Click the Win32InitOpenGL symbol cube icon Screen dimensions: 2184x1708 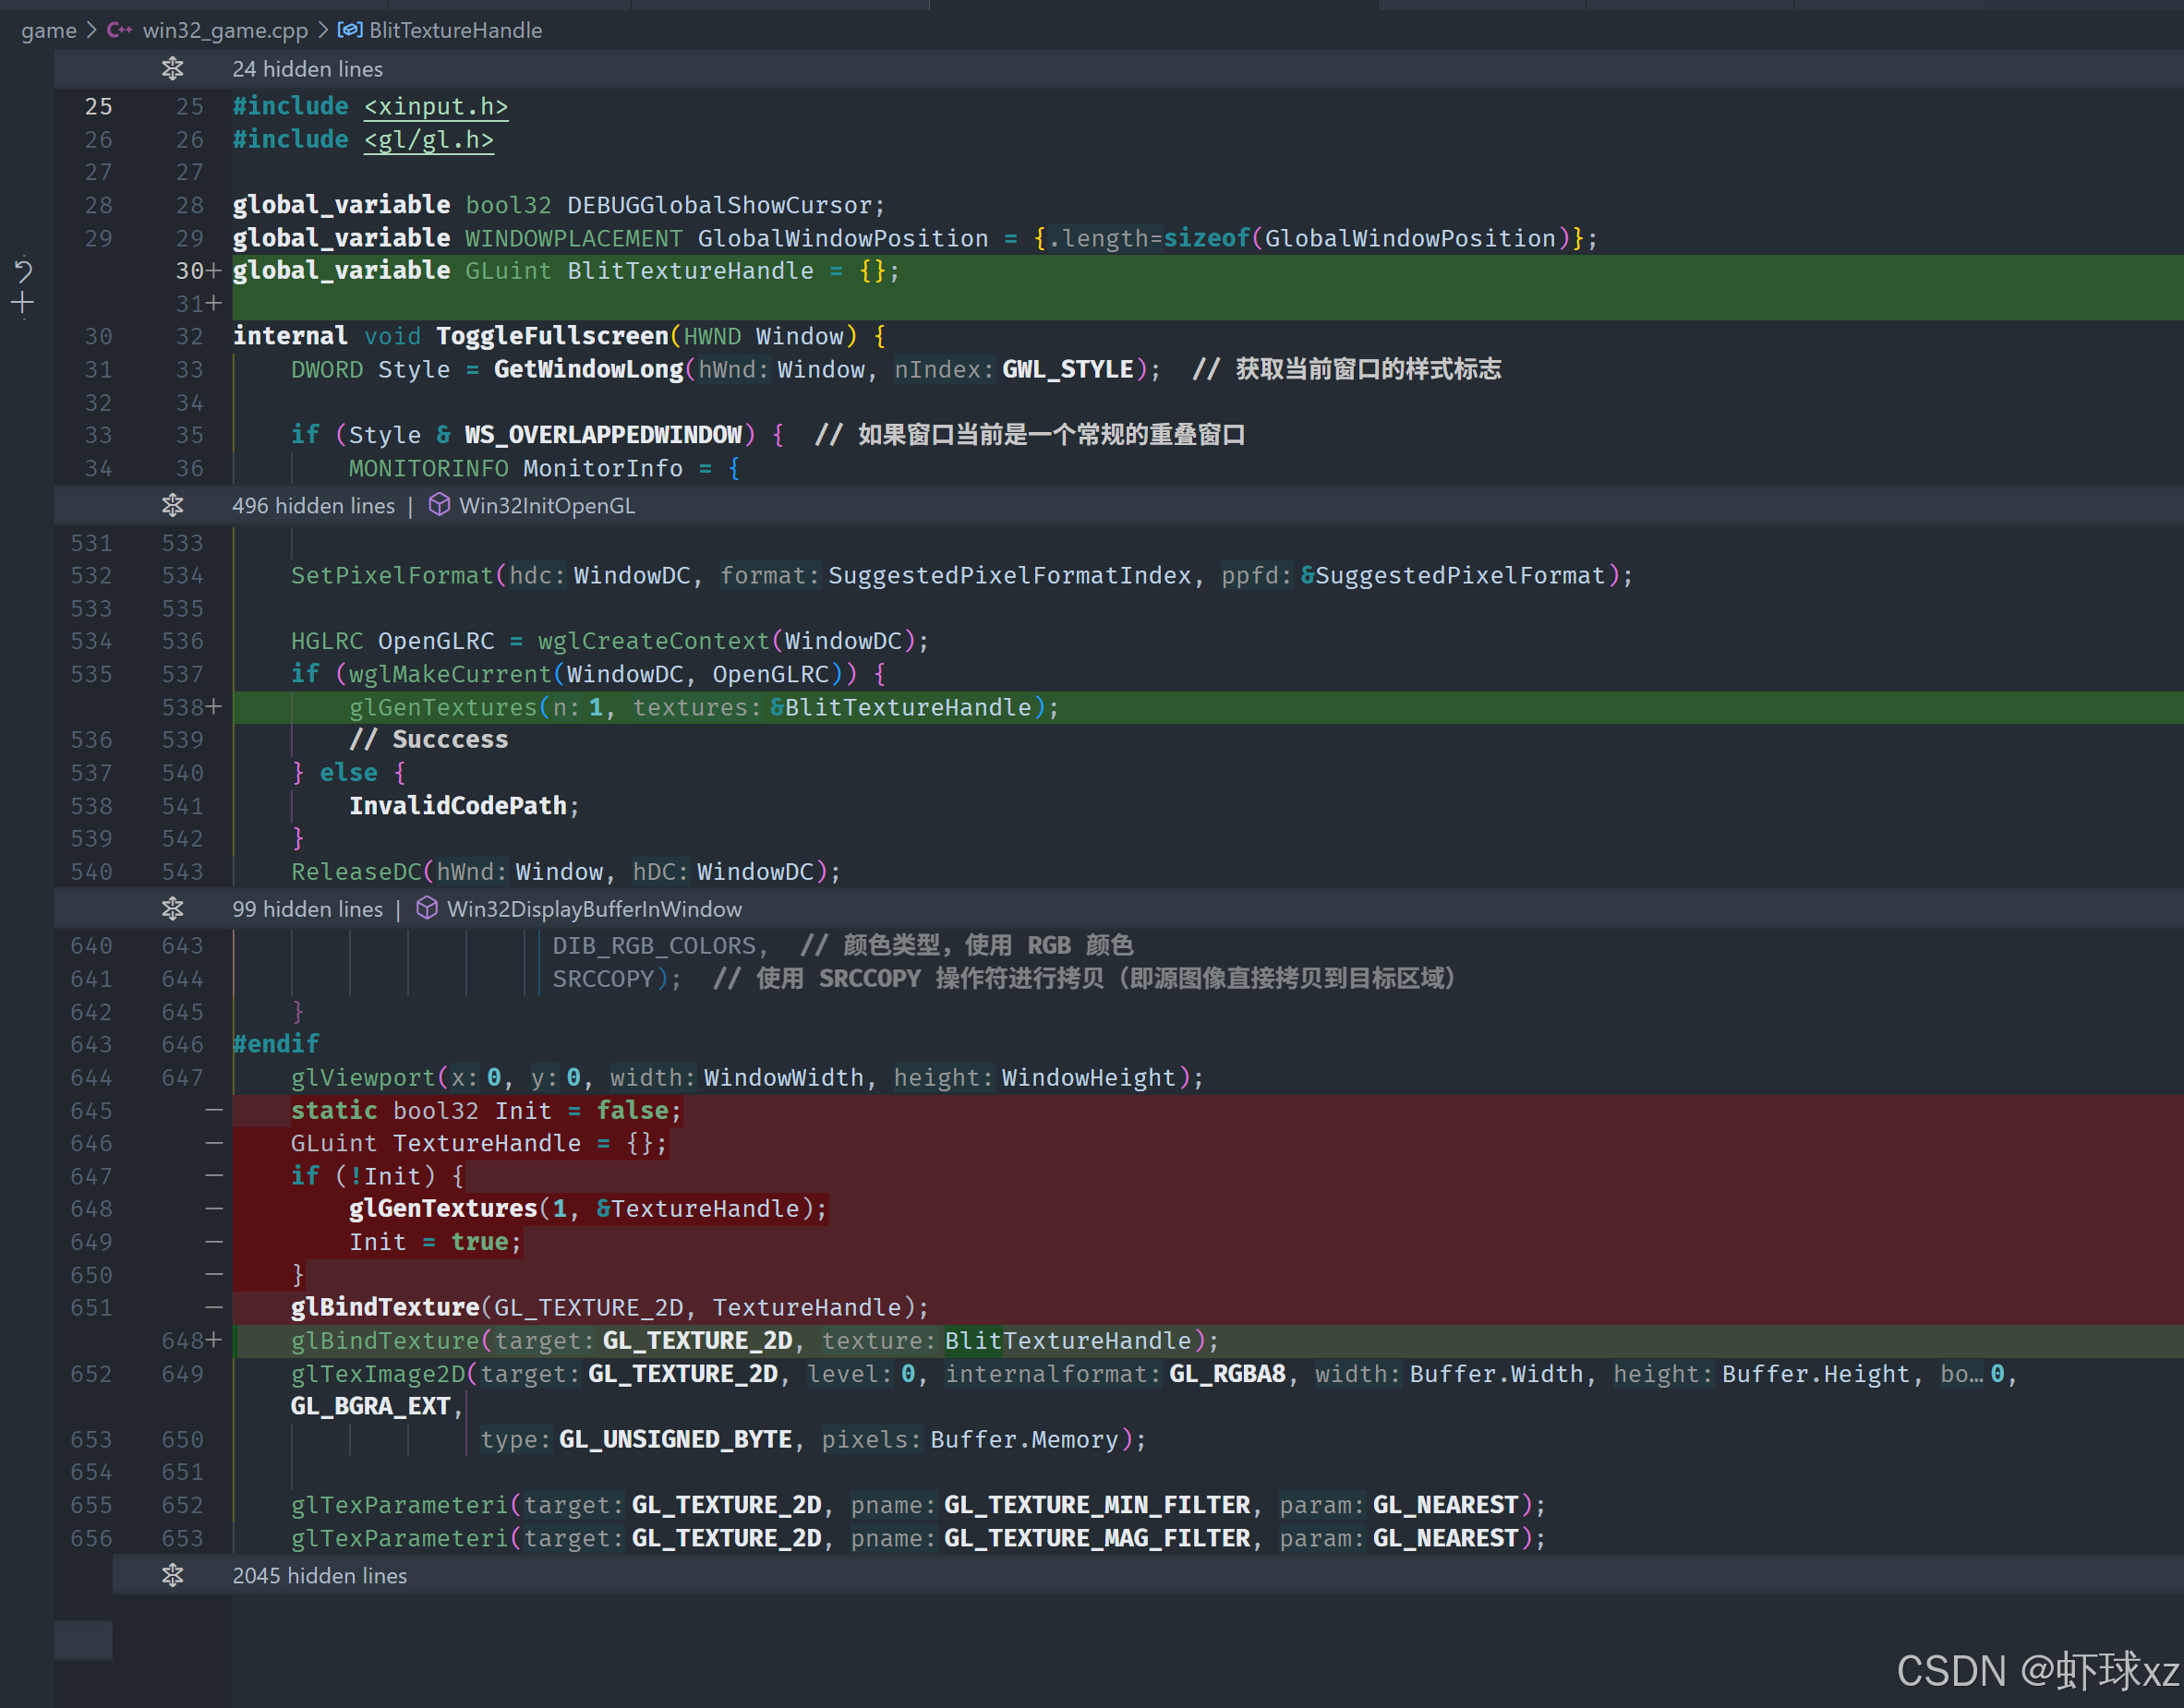tap(439, 506)
